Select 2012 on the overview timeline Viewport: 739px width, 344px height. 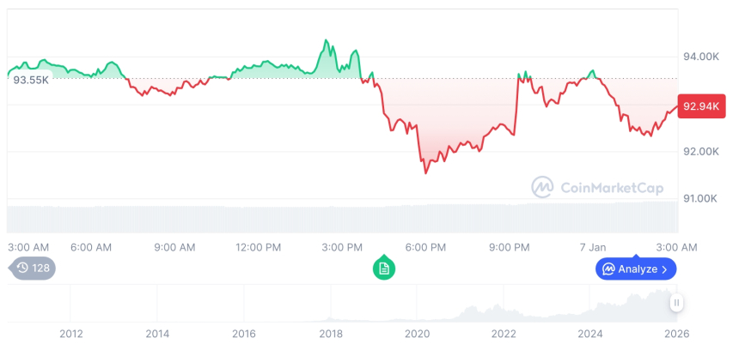coord(70,333)
